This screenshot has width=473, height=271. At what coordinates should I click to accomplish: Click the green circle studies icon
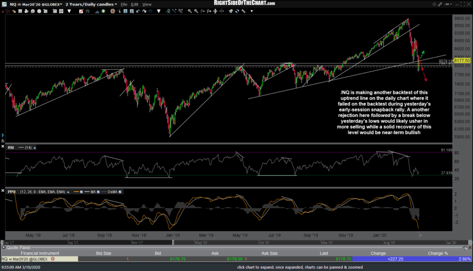(x=103, y=11)
